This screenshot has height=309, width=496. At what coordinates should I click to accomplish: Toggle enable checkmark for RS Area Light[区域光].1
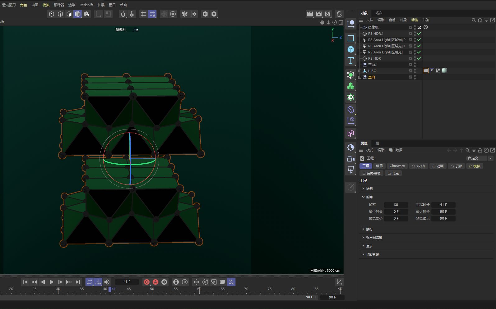point(419,46)
